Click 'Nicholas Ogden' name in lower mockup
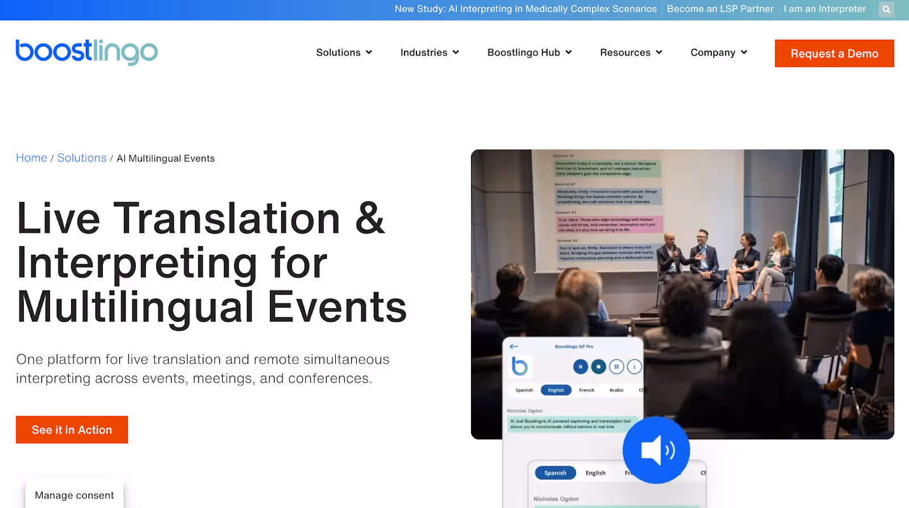This screenshot has width=909, height=508. [556, 499]
